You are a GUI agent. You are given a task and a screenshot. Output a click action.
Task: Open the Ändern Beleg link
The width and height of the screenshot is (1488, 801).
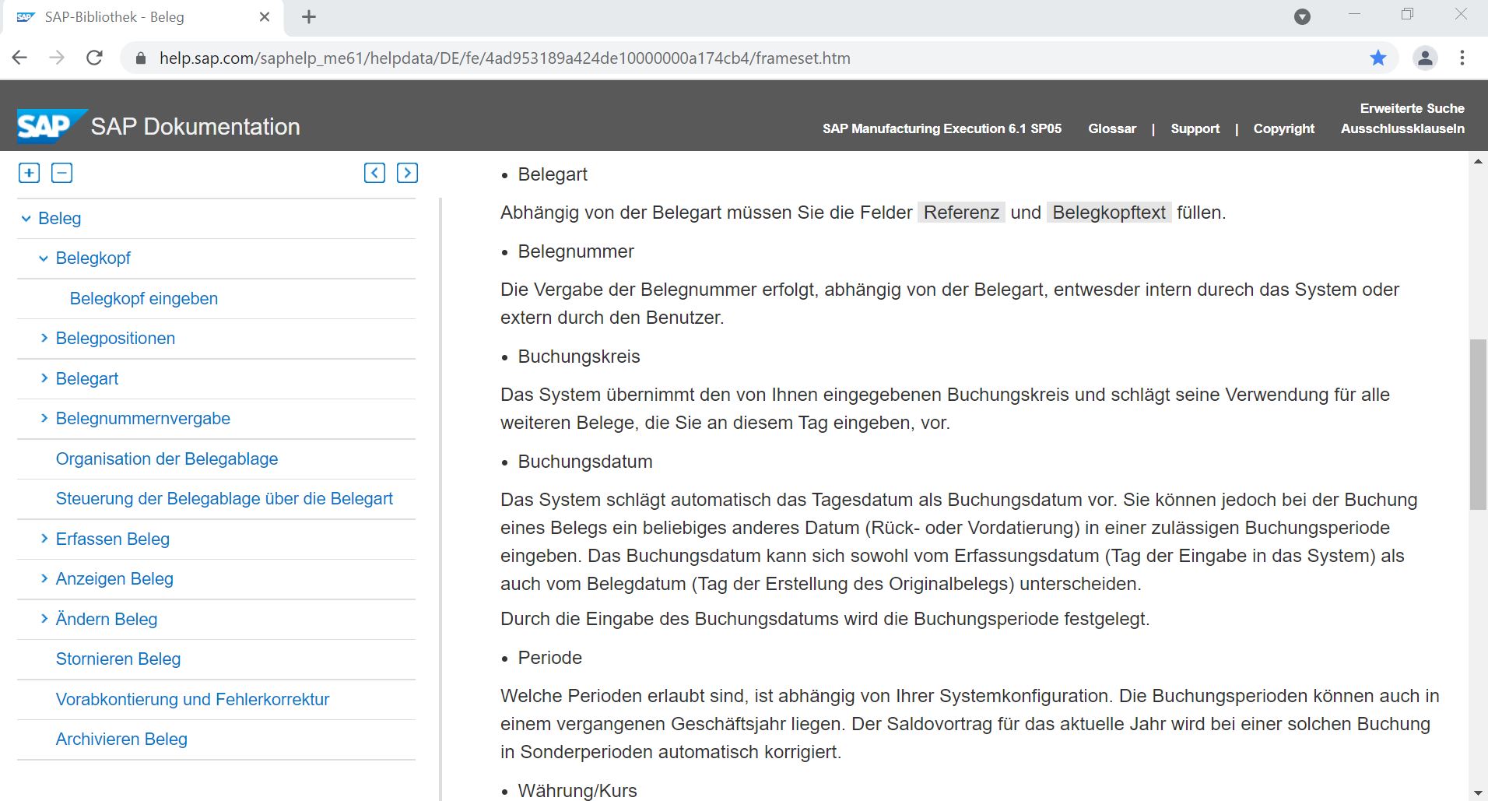coord(107,619)
